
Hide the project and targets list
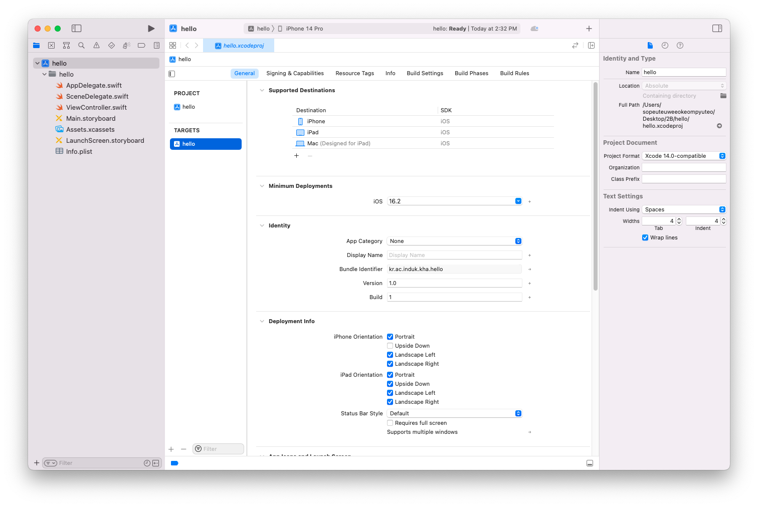click(x=172, y=74)
